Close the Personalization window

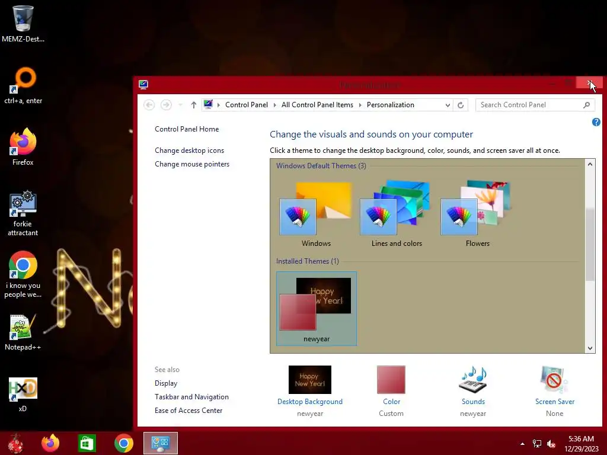589,83
